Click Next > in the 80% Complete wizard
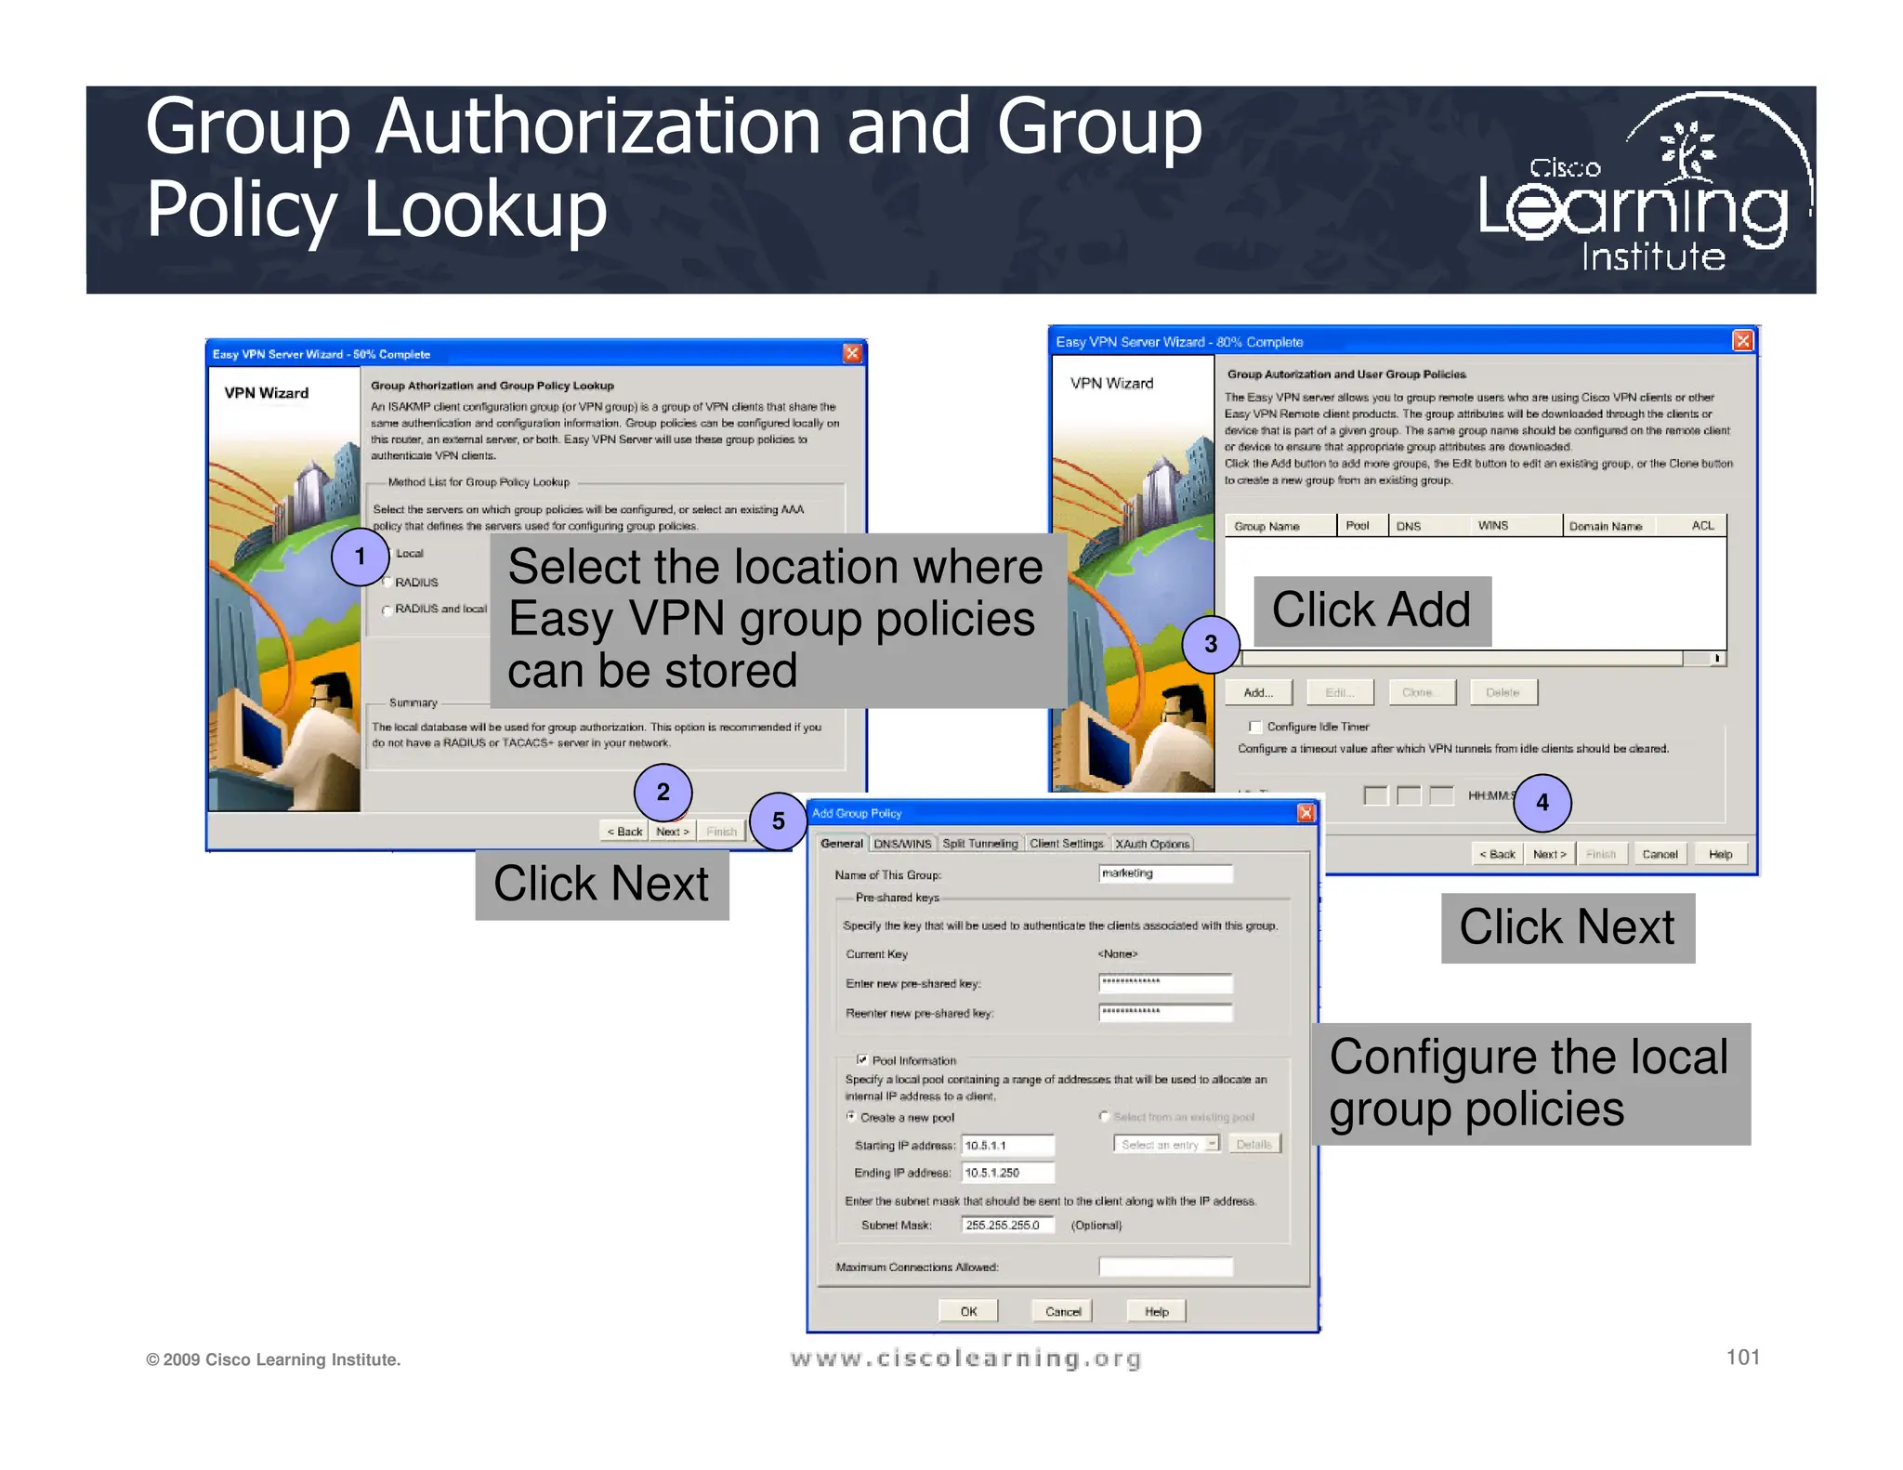 tap(1550, 854)
